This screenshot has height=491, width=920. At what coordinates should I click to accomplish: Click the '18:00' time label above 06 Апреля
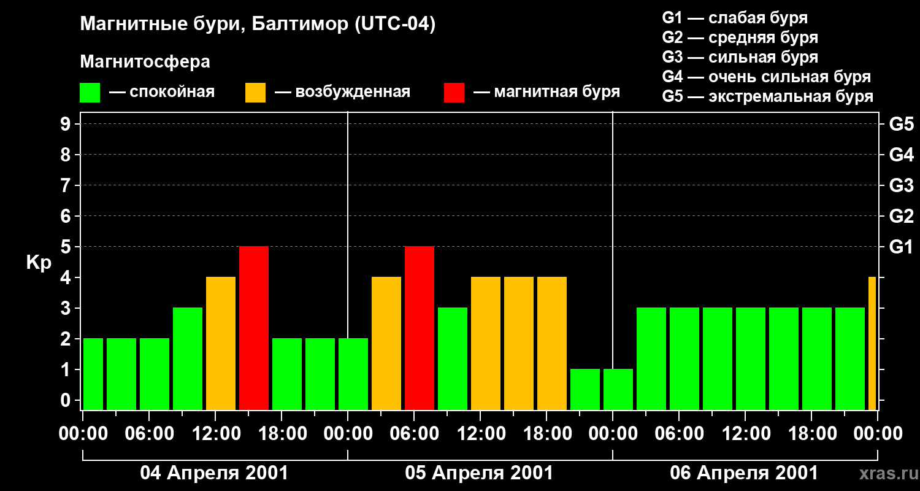[812, 434]
